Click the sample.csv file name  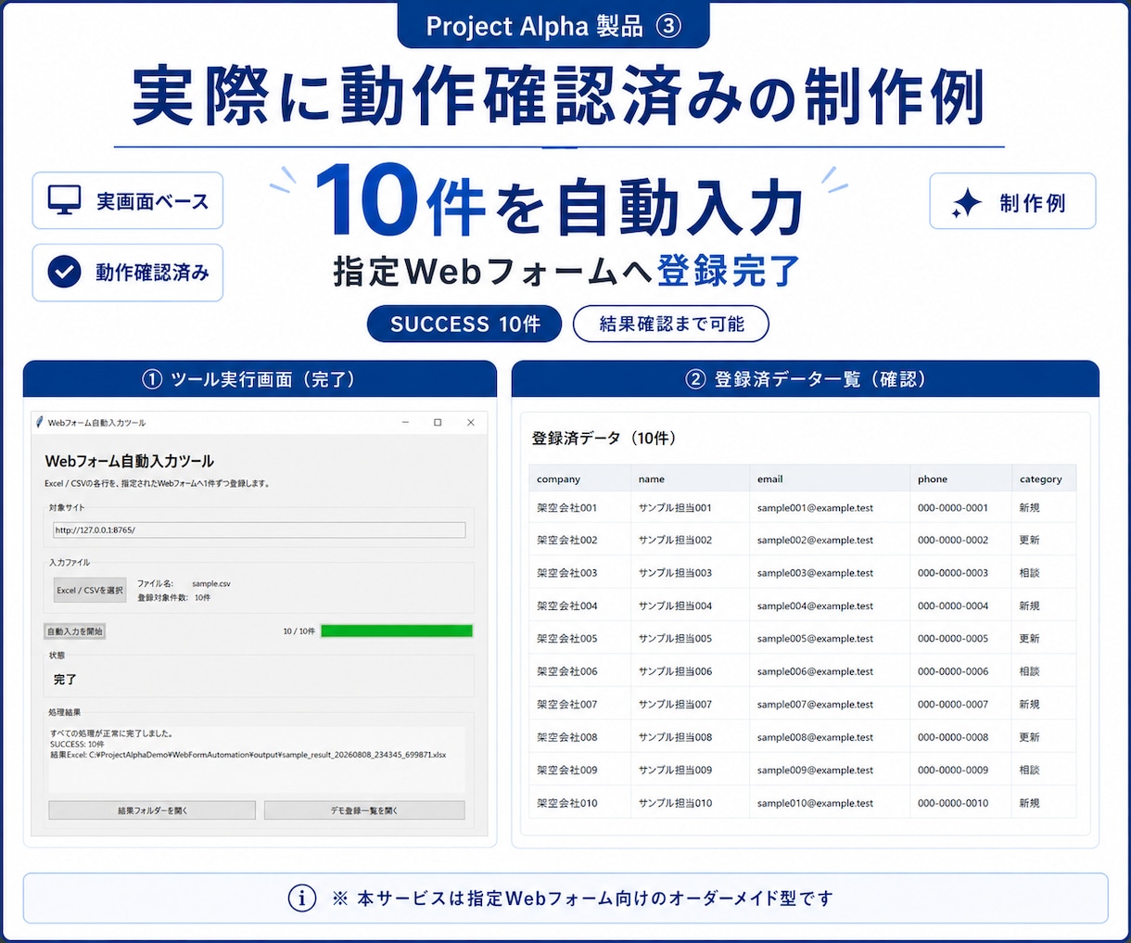click(211, 584)
